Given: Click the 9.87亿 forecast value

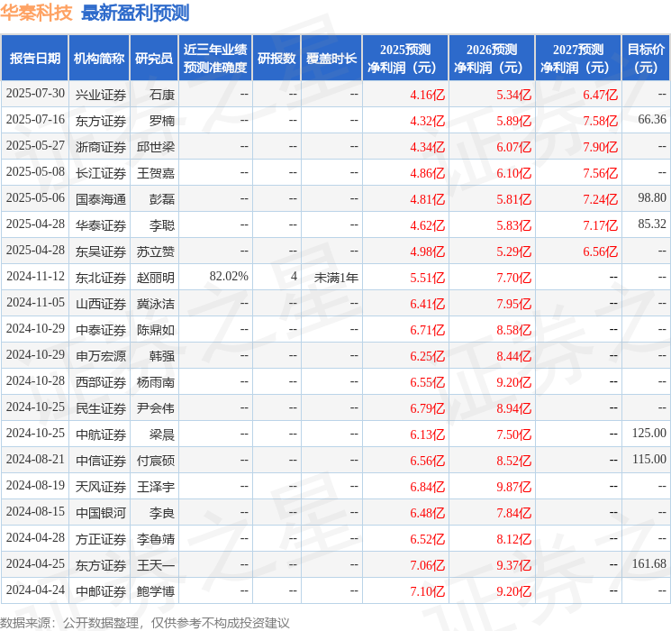Looking at the screenshot, I should 513,487.
